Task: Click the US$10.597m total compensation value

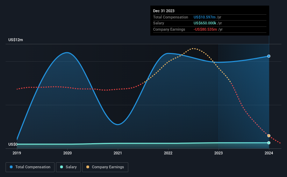Action: (205, 17)
